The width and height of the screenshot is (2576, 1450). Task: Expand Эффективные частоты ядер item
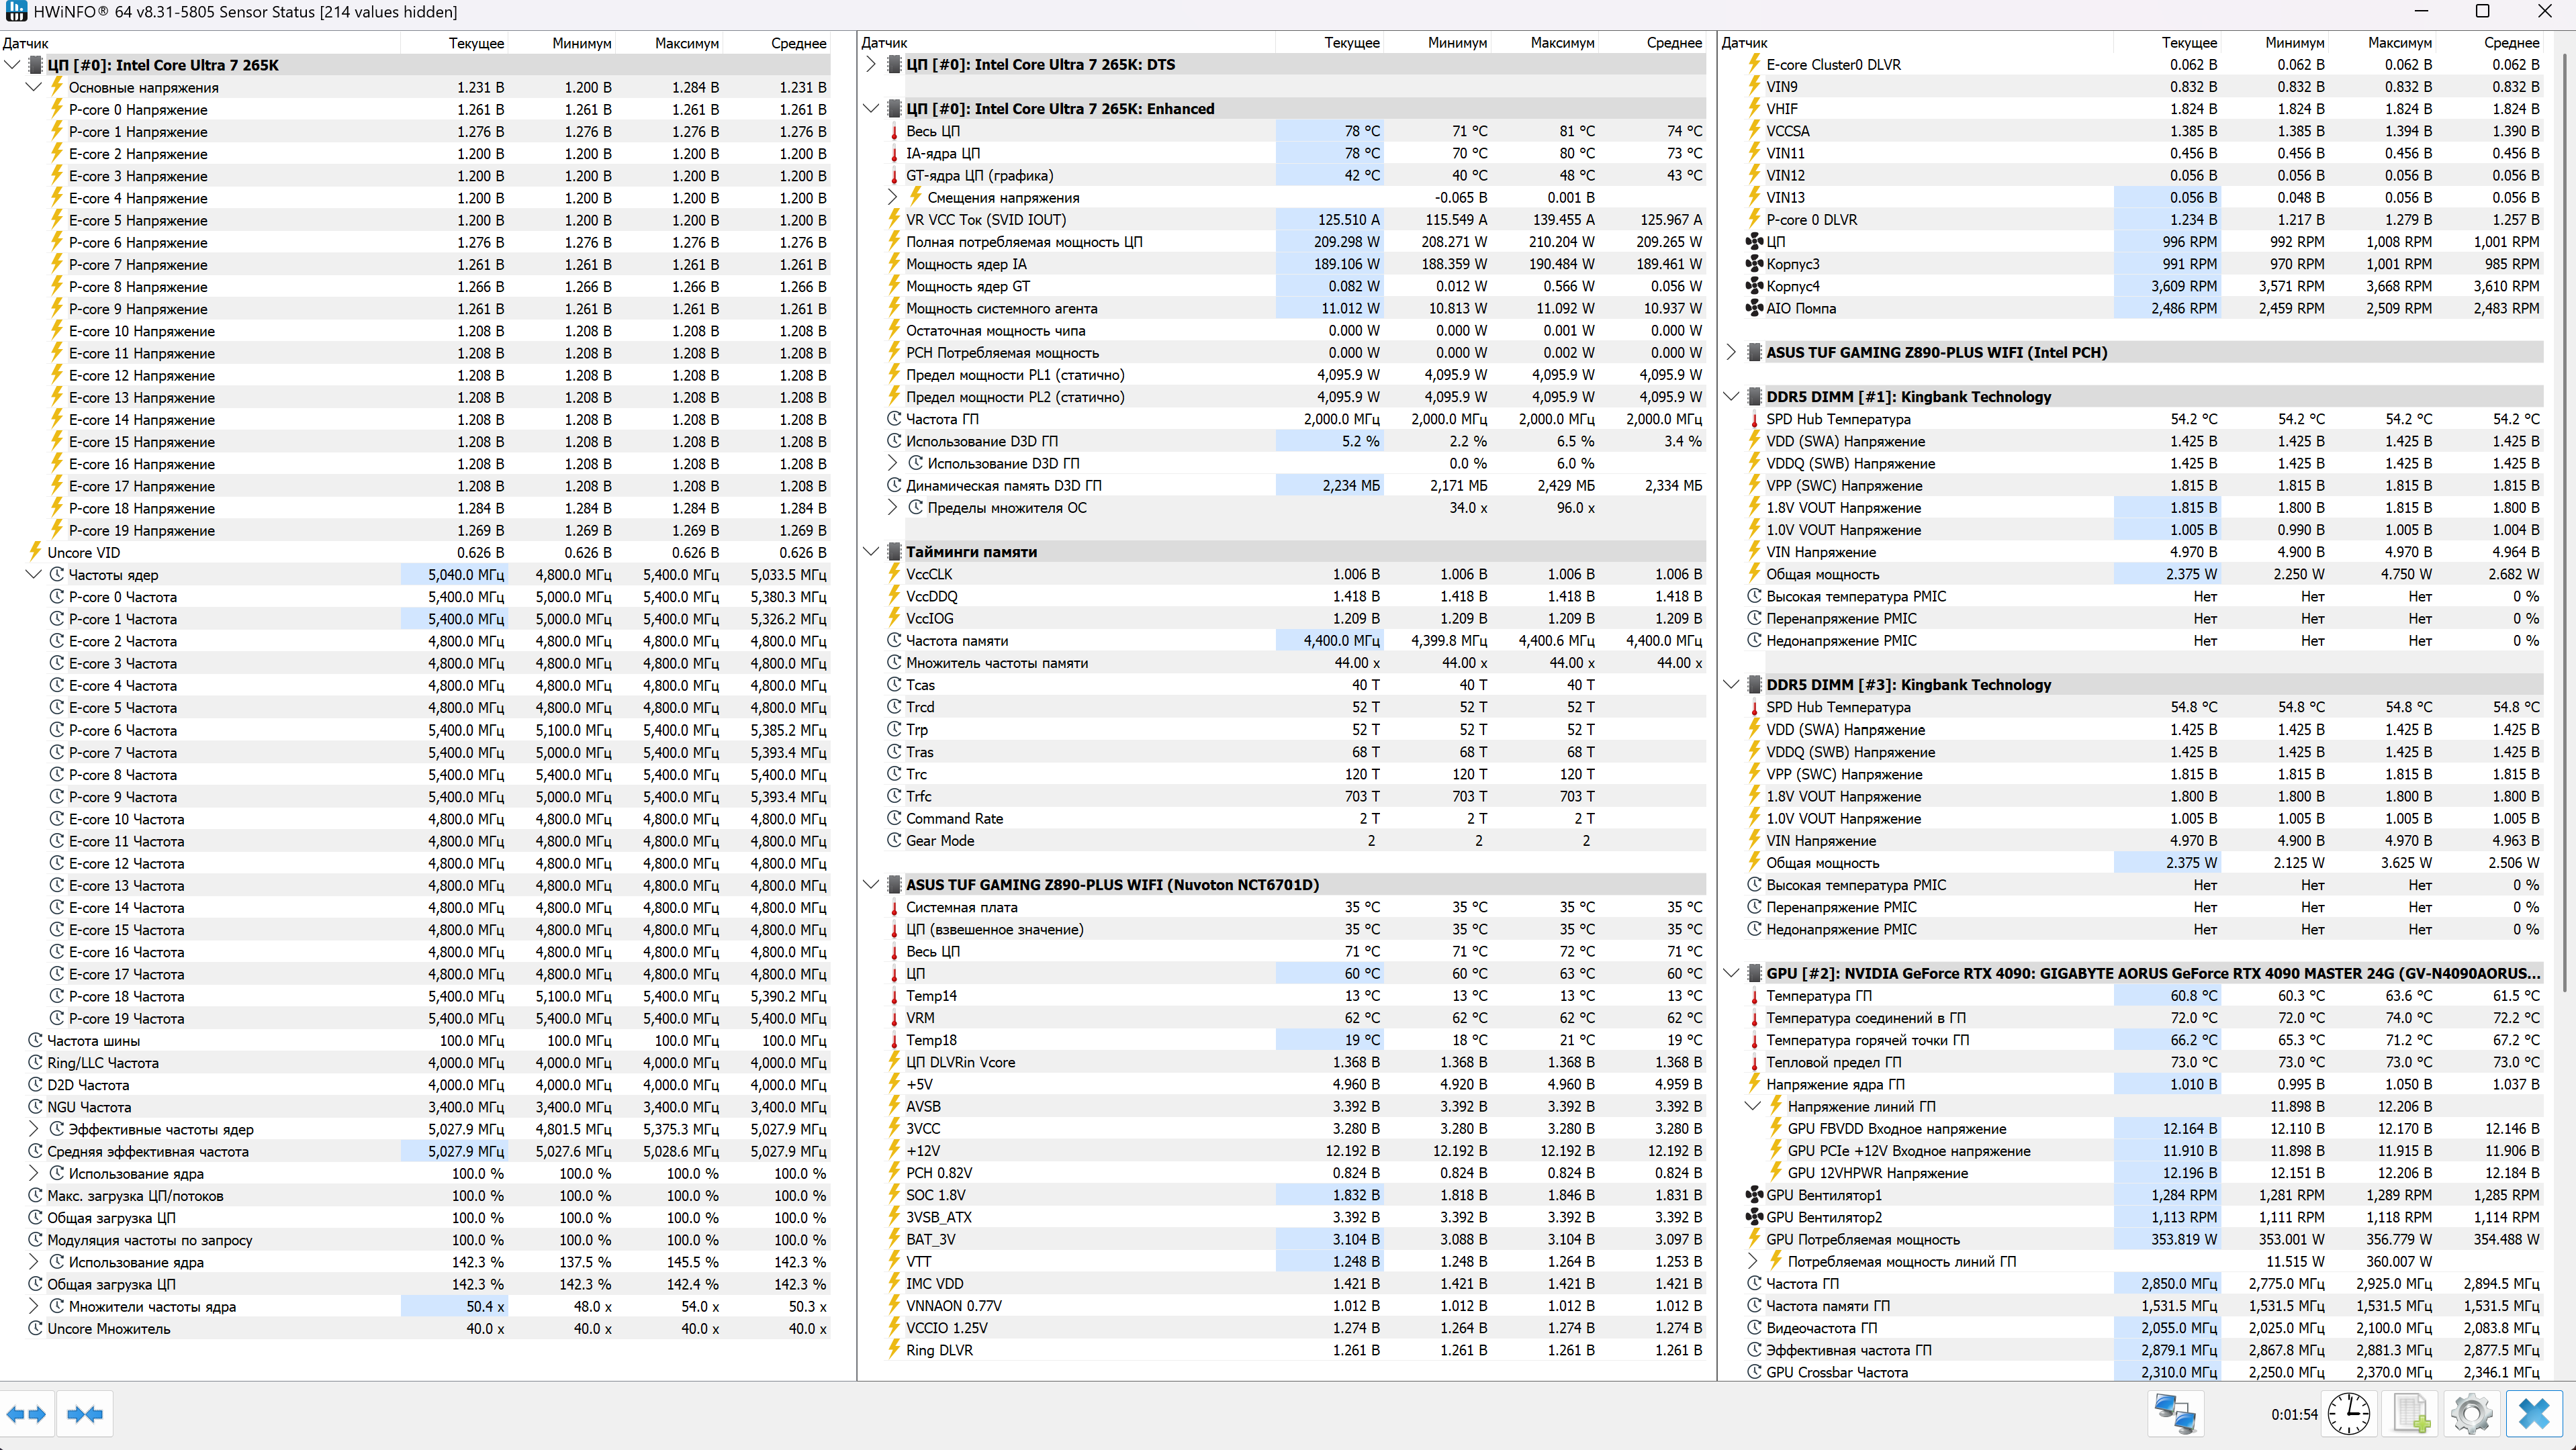[33, 1129]
